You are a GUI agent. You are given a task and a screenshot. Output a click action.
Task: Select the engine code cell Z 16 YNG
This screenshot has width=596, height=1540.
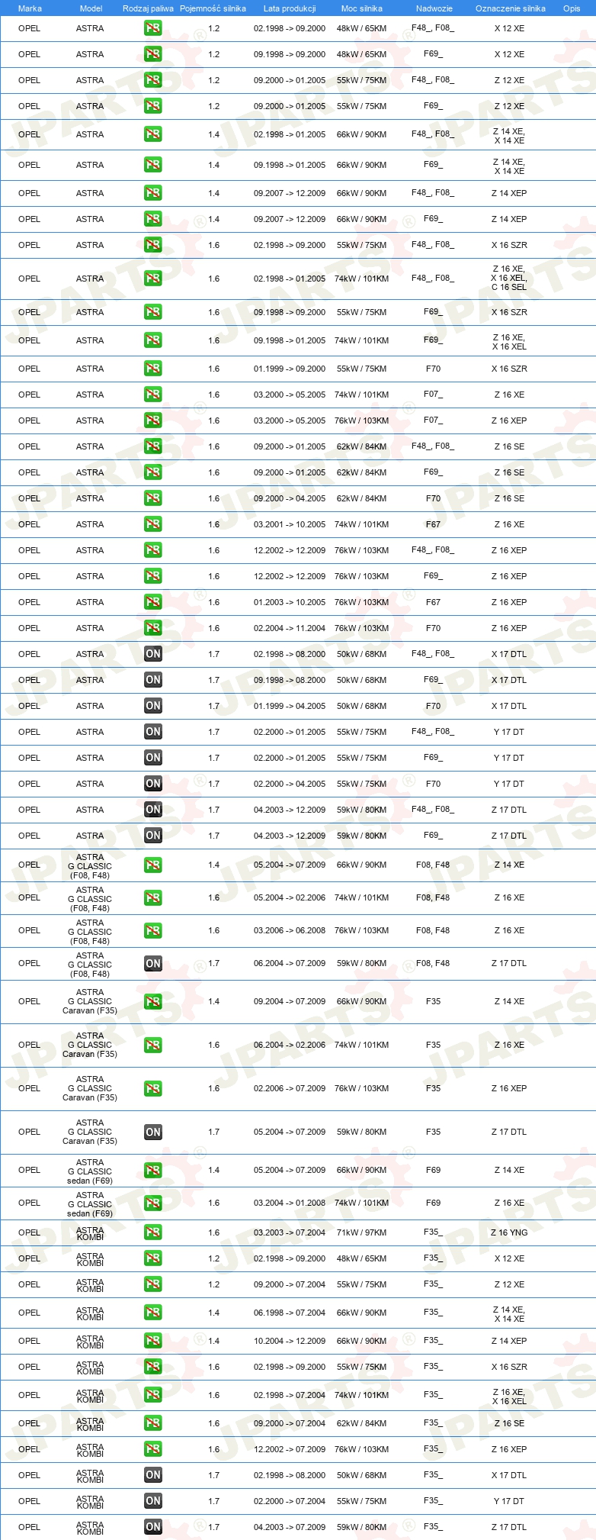tap(509, 1232)
